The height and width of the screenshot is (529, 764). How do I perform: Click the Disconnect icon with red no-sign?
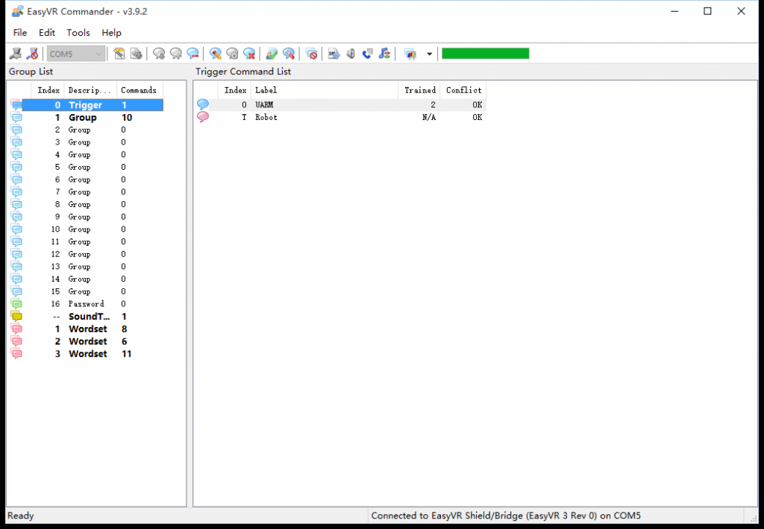point(33,54)
